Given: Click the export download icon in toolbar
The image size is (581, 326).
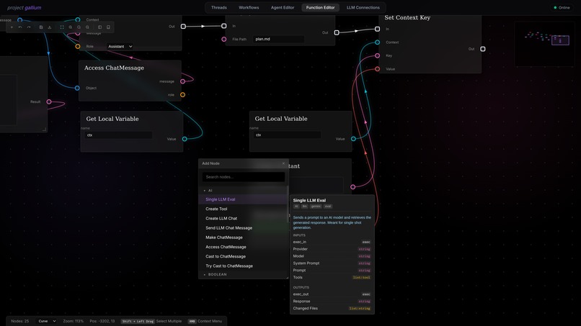Looking at the screenshot, I should click(49, 27).
